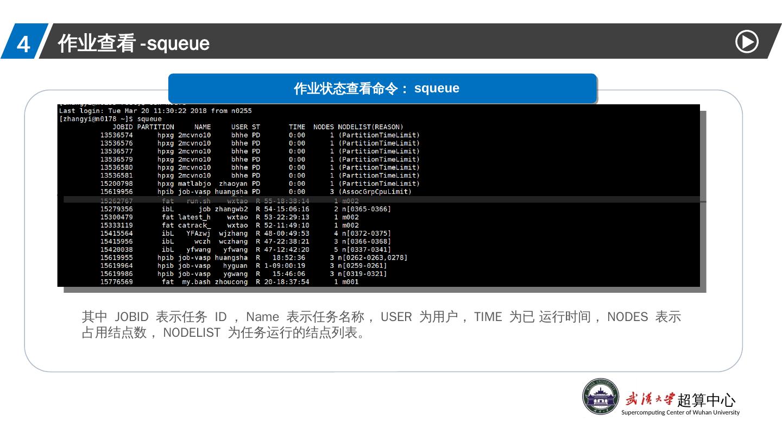Click the red 武汉大学 calligraphy logo

(x=649, y=399)
